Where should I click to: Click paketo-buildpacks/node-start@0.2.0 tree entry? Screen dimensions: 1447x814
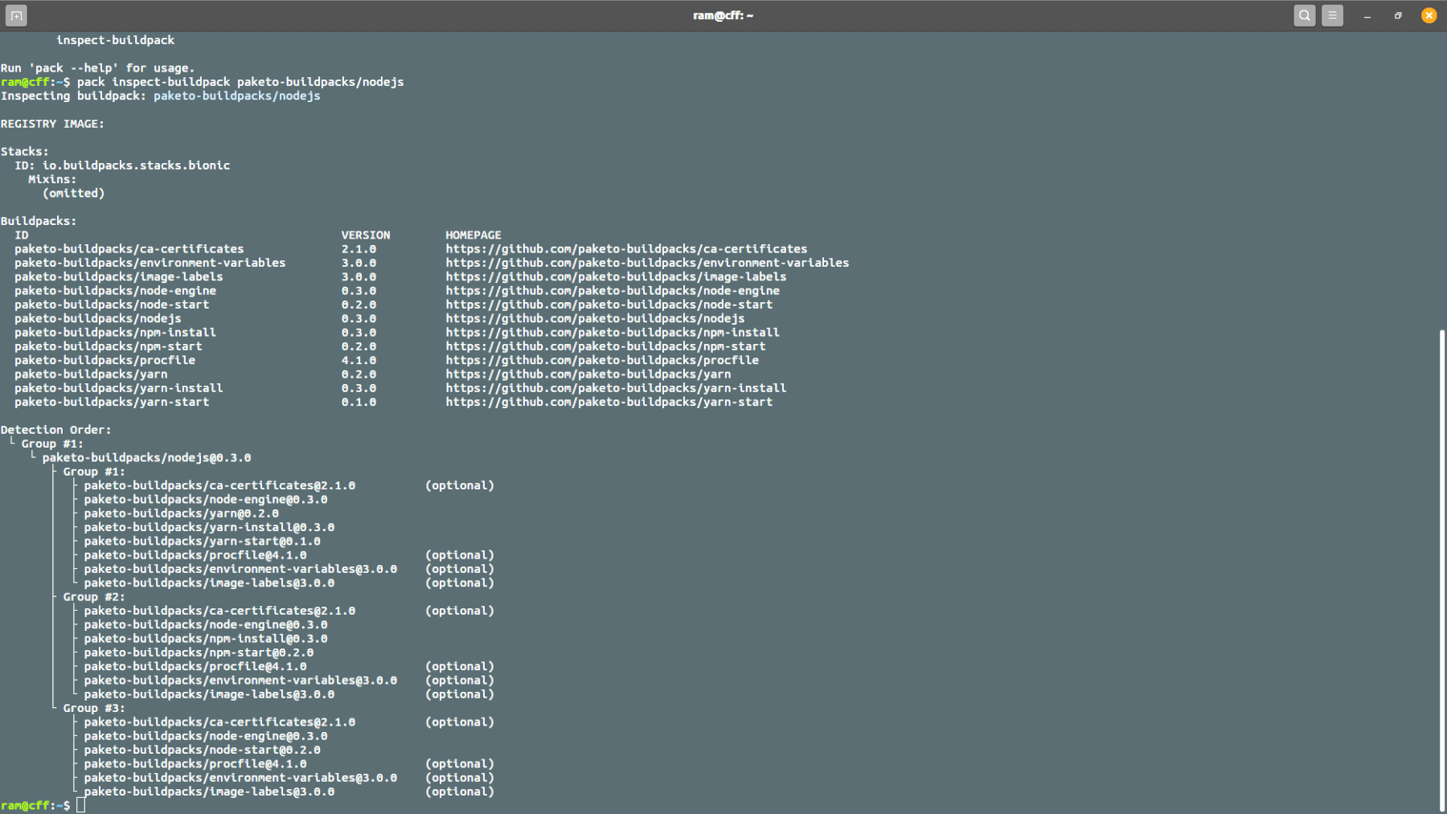(x=202, y=750)
